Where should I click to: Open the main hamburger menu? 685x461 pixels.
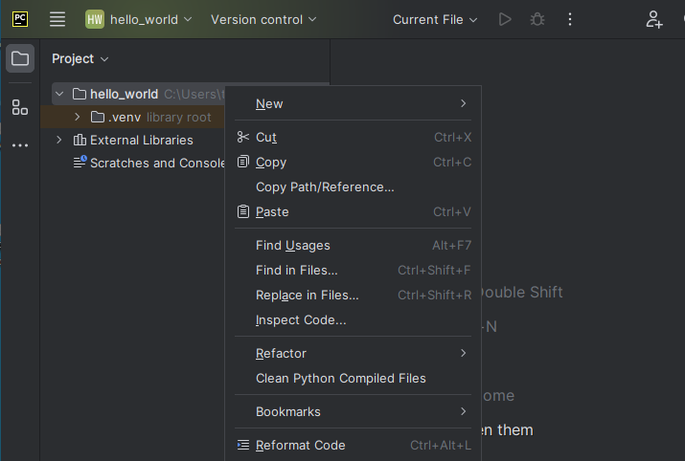pyautogui.click(x=57, y=19)
